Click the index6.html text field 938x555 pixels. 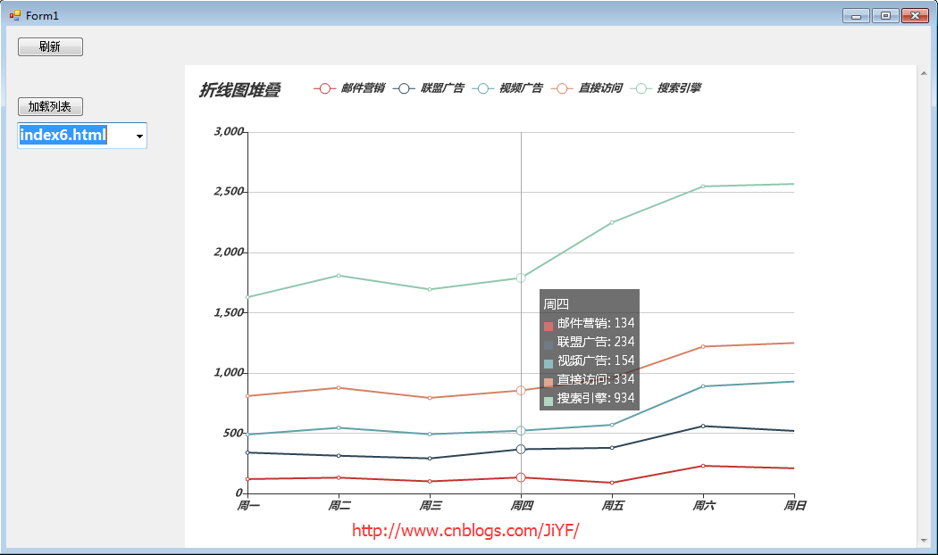click(x=75, y=136)
